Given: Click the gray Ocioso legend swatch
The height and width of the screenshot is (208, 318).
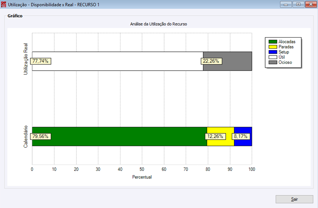Looking at the screenshot, I should (x=273, y=62).
